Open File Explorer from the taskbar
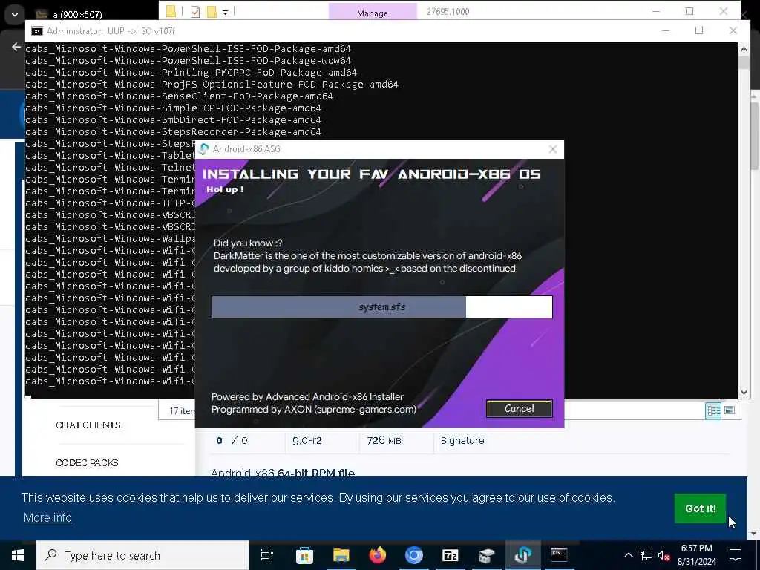 [341, 555]
